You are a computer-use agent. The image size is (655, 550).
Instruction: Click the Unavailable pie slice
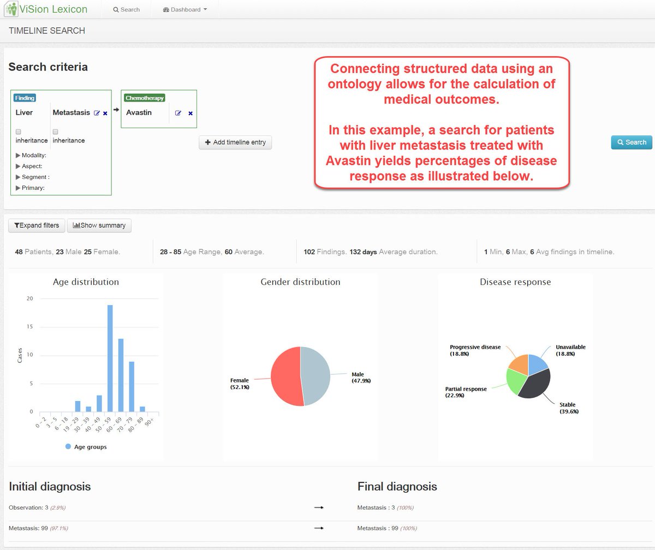coord(538,363)
